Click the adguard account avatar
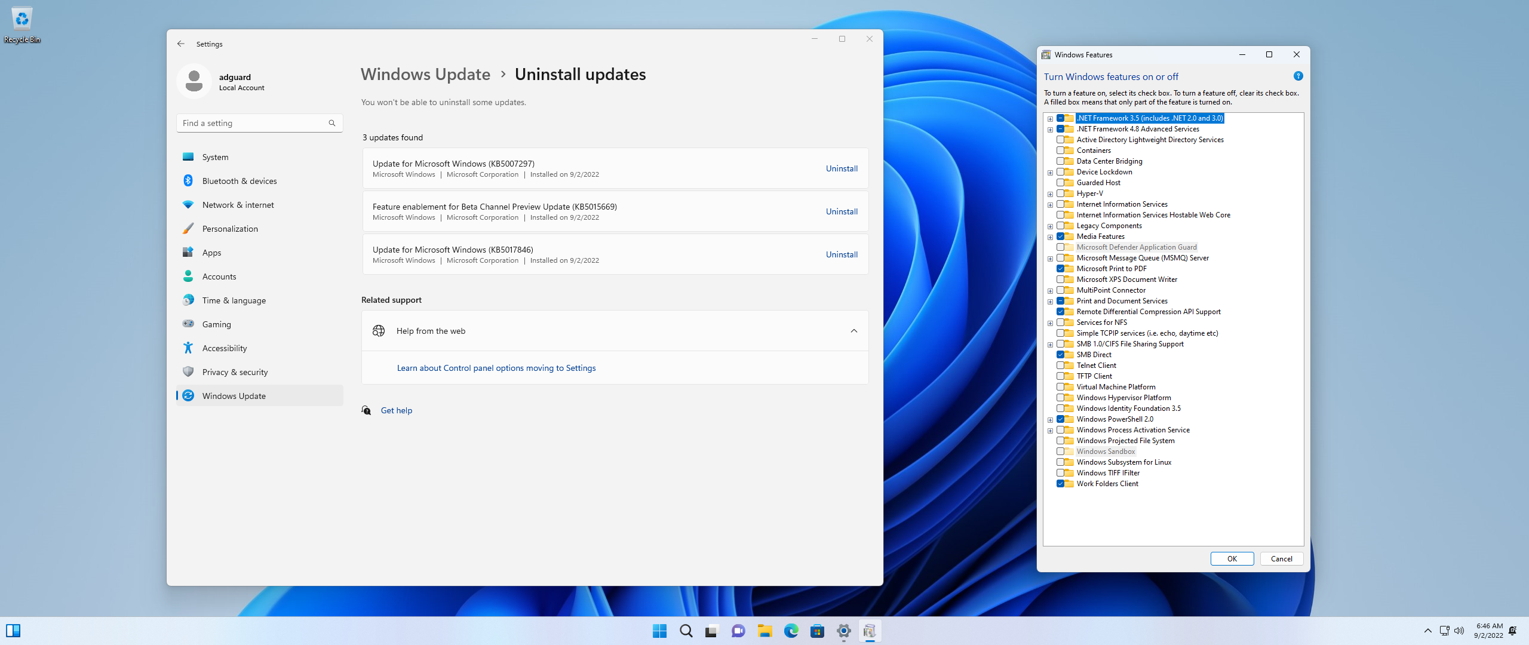The height and width of the screenshot is (645, 1529). click(x=194, y=81)
